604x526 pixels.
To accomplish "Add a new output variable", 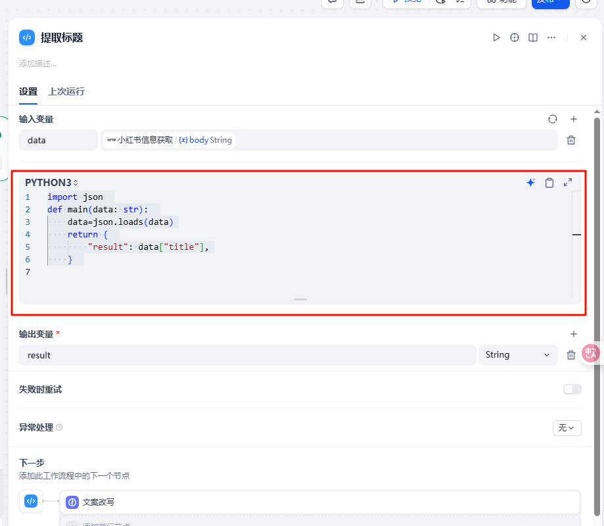I will point(573,334).
